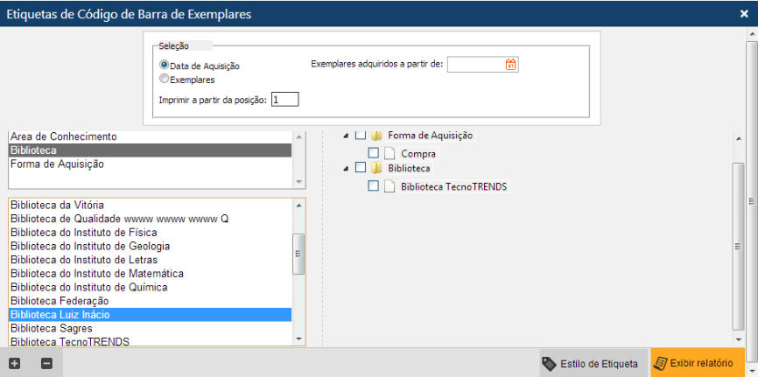Click the Forma de Aquisição folder icon

pos(377,136)
